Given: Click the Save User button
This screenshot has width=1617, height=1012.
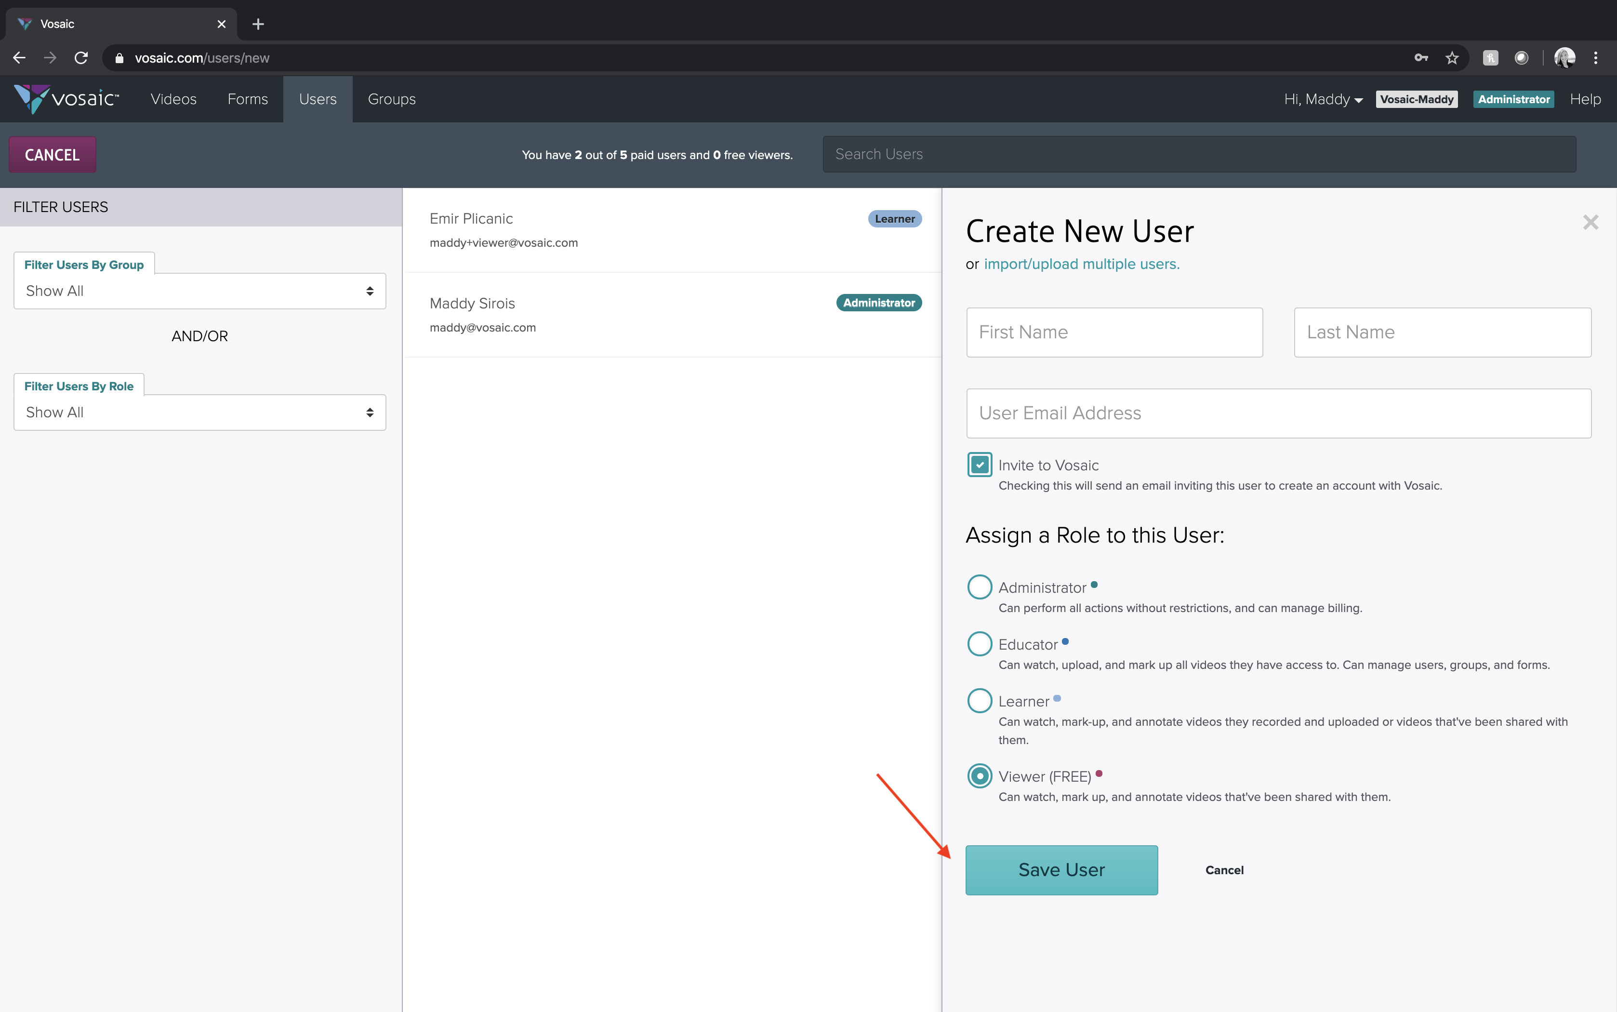Looking at the screenshot, I should pyautogui.click(x=1061, y=869).
